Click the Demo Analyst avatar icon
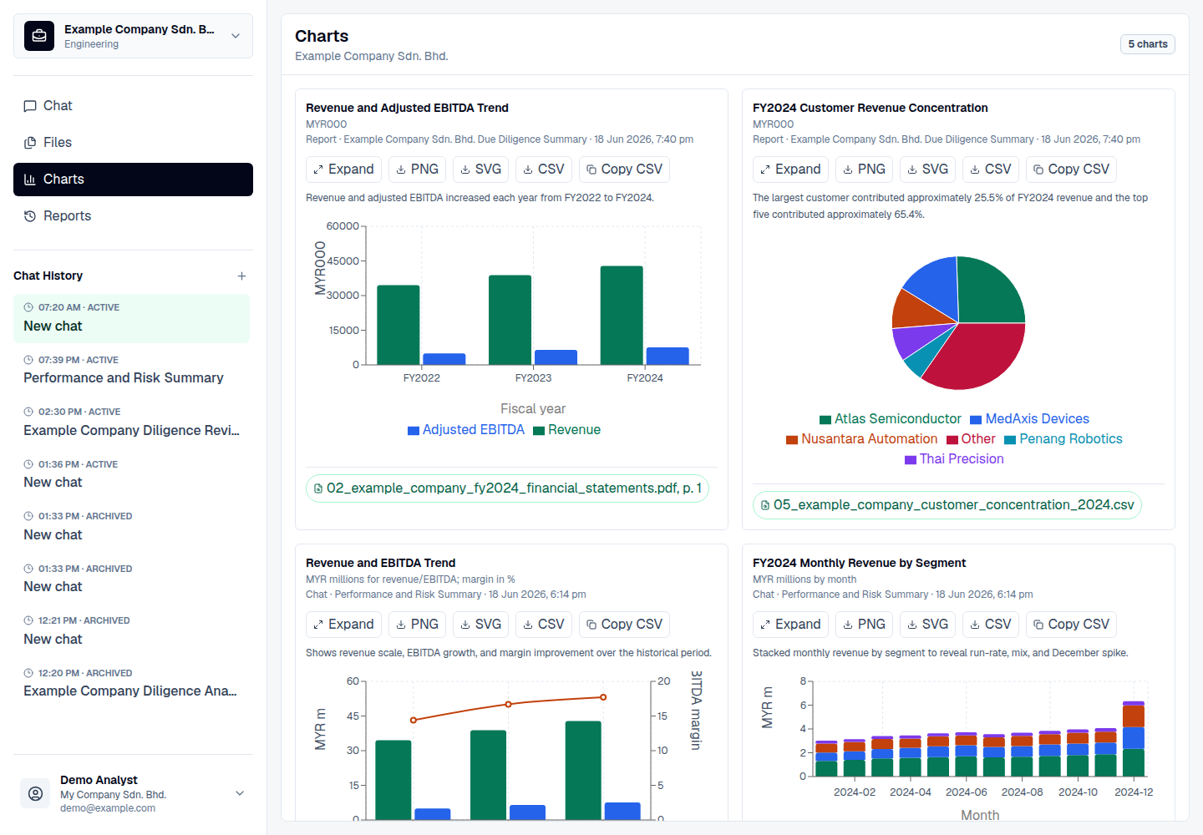1203x835 pixels. click(x=36, y=793)
